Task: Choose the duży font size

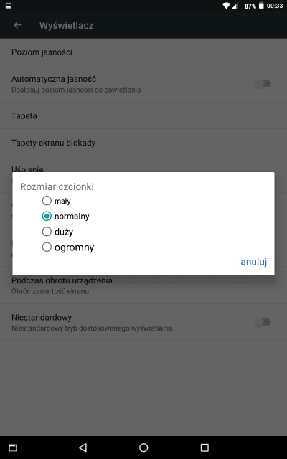Action: click(57, 232)
